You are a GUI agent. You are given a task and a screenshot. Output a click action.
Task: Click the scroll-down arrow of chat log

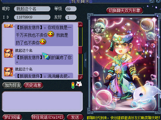click(x=80, y=77)
